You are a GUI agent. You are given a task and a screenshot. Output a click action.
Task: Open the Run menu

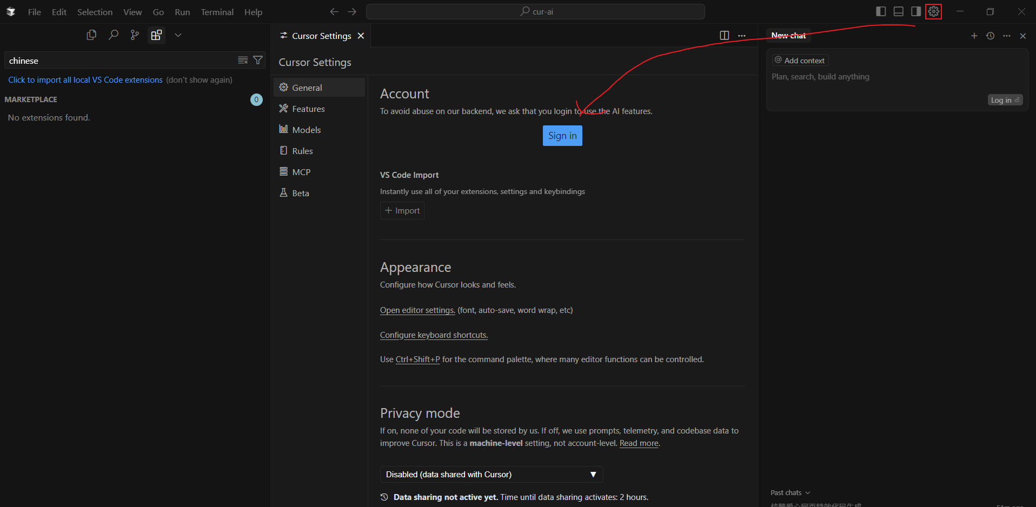182,12
